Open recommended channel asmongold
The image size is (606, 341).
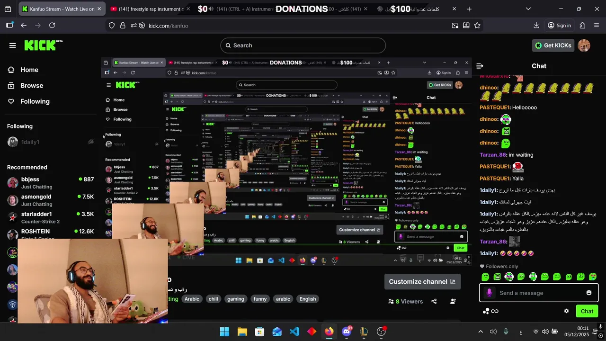[50, 200]
